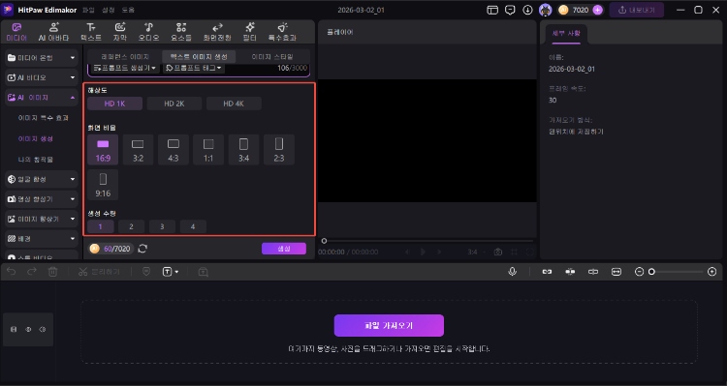Click the play button under the player
Viewport: 727px width, 386px height.
tap(423, 252)
